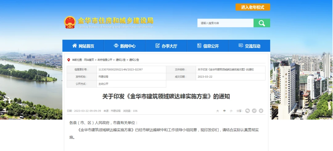Image resolution: width=333 pixels, height=151 pixels.
Task: Click the 金华市住房和城乡建设局 site title
Action: click(115, 21)
